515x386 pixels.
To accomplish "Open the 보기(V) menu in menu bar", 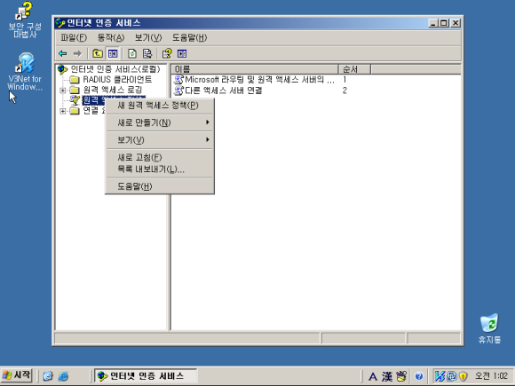I will pos(148,38).
